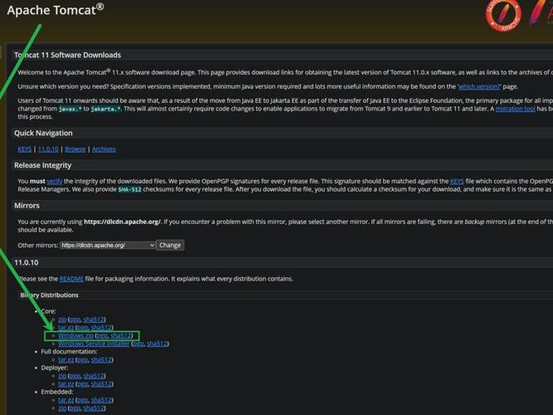This screenshot has height=415, width=553.
Task: Open sha512 checksum for Embedded zip
Action: click(93, 408)
